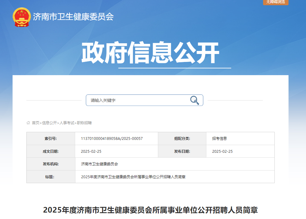This screenshot has width=306, height=219.
Task: Click the 索引号 label cell
Action: point(51,139)
